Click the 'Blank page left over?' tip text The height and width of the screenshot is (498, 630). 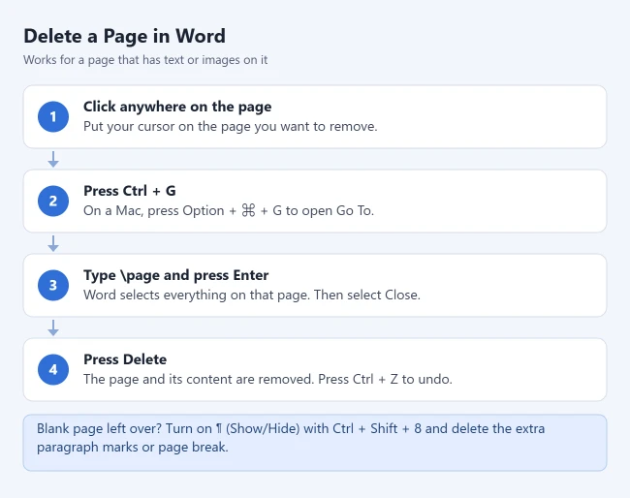(99, 428)
